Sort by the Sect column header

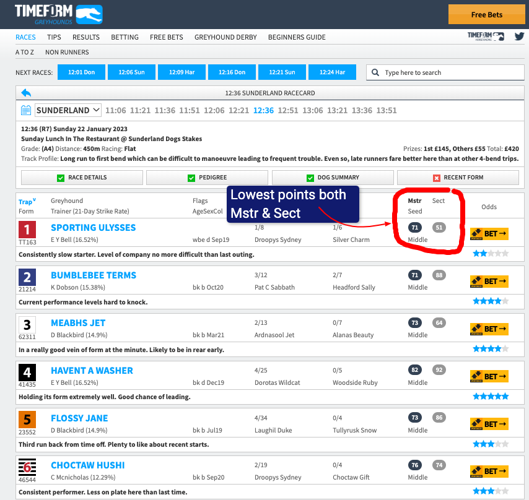(439, 201)
